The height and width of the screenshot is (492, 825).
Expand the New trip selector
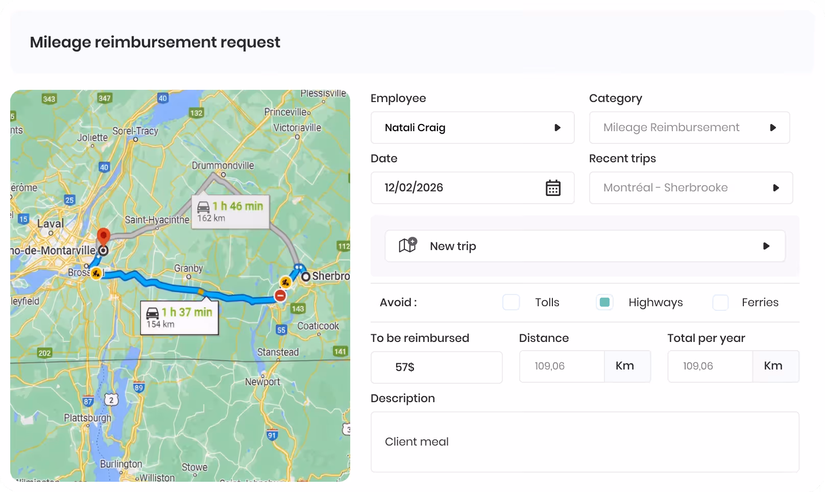click(x=585, y=246)
